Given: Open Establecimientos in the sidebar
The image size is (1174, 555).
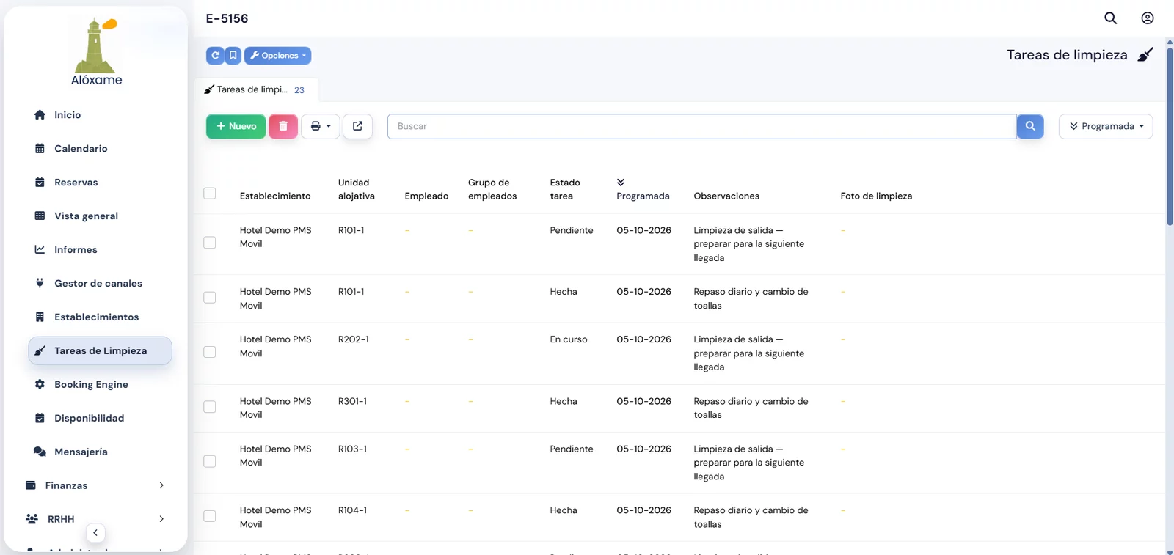Looking at the screenshot, I should tap(96, 317).
